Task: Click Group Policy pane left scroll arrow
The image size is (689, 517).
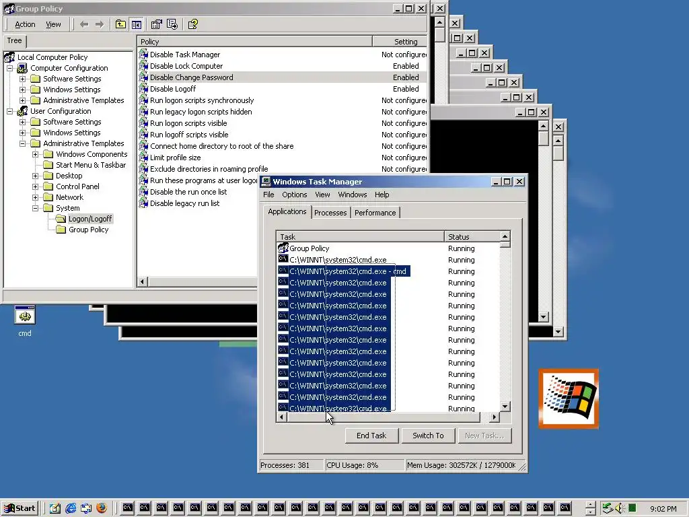Action: pos(143,281)
